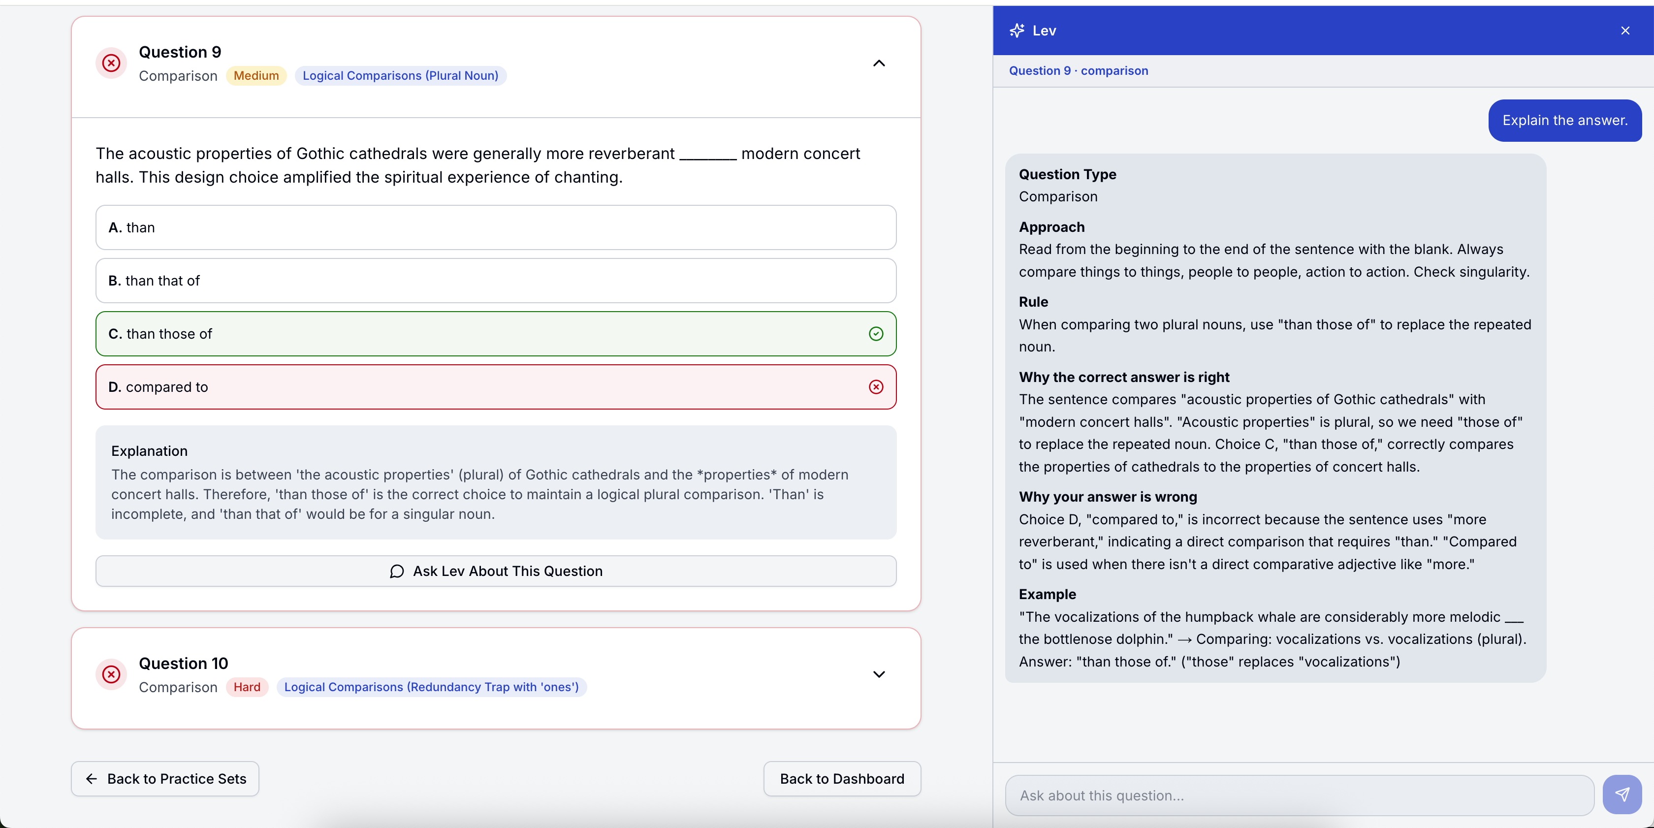
Task: Click the green checkmark on choice C
Action: (875, 334)
